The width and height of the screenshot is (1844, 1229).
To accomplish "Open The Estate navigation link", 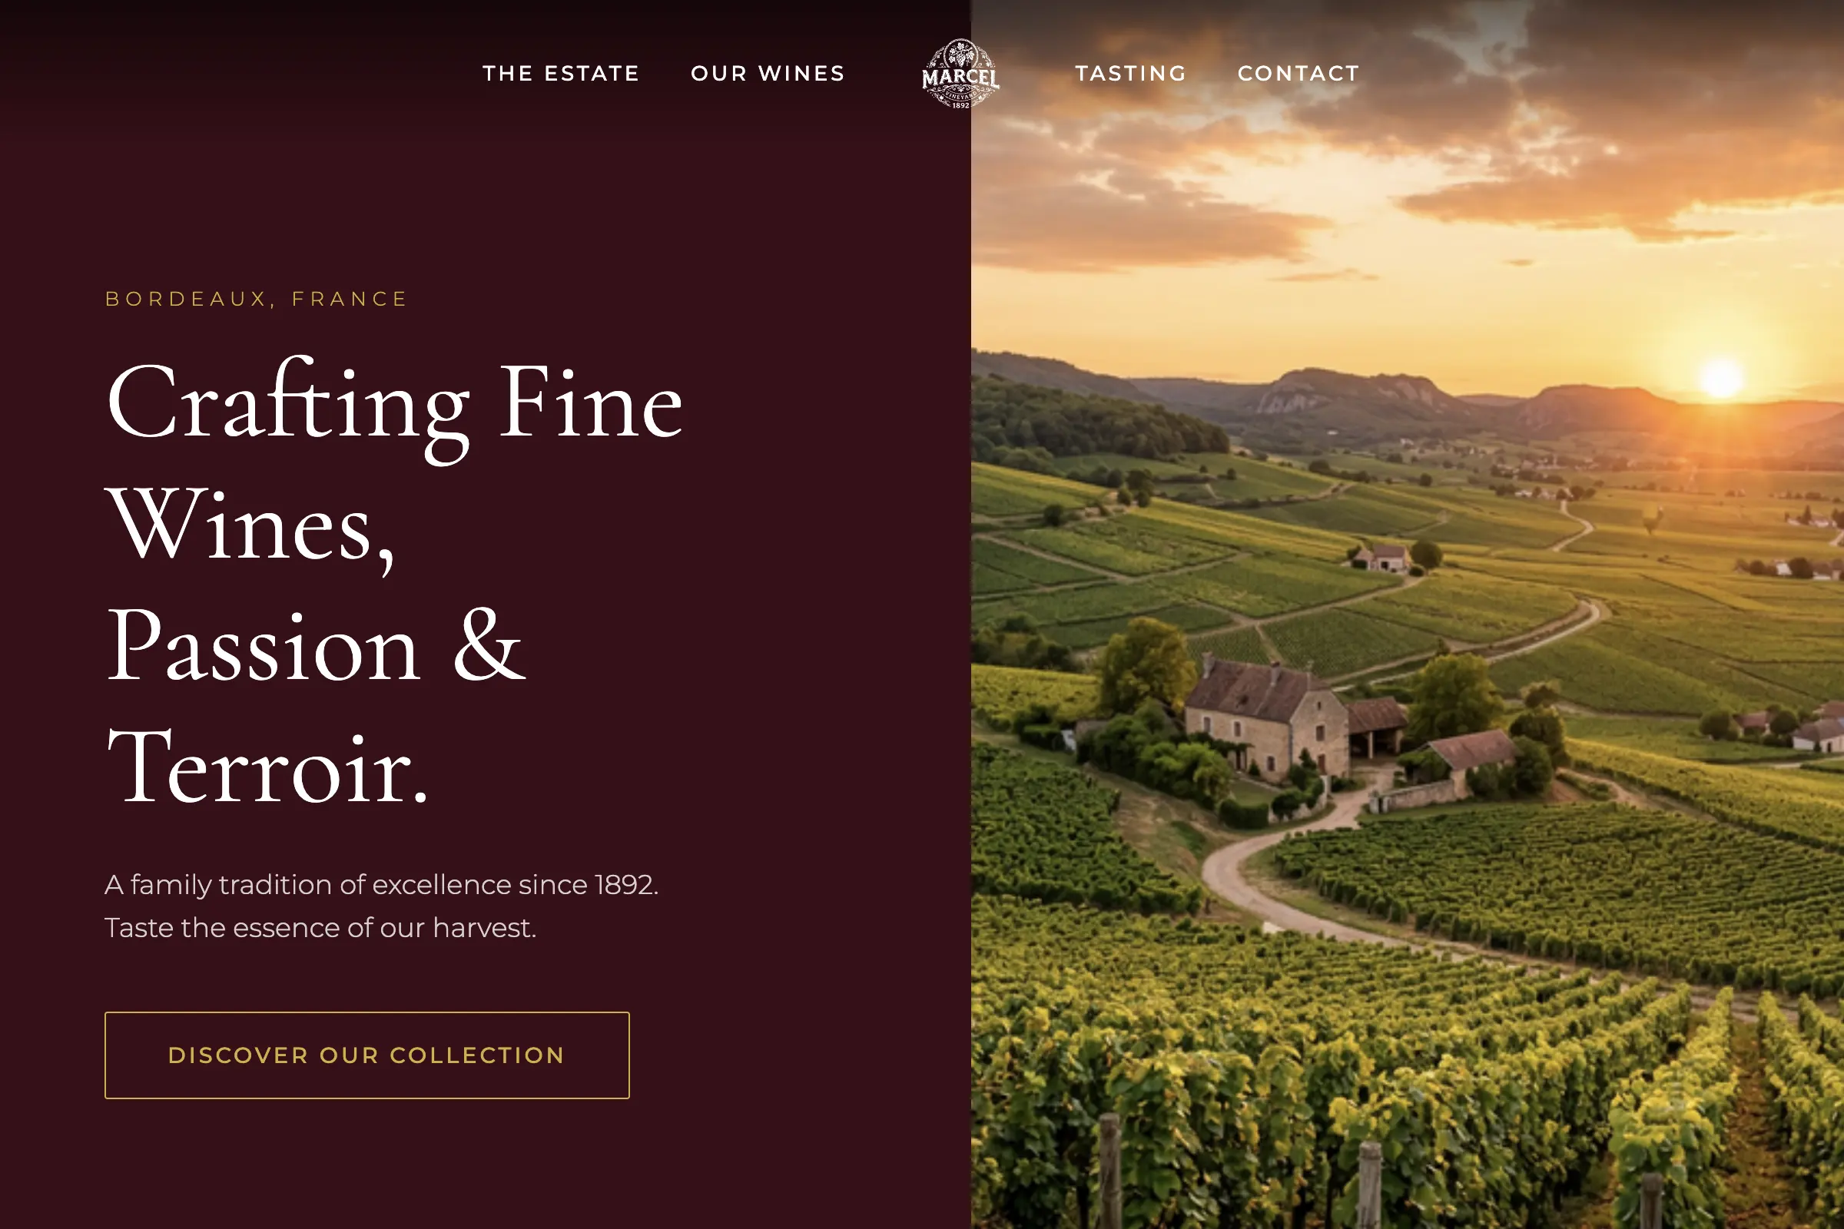I will click(562, 74).
